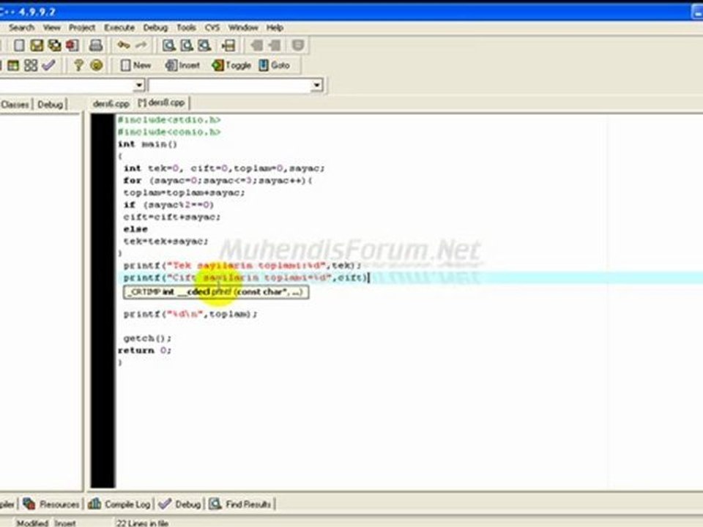Click the Insert toolbar button

pos(182,65)
